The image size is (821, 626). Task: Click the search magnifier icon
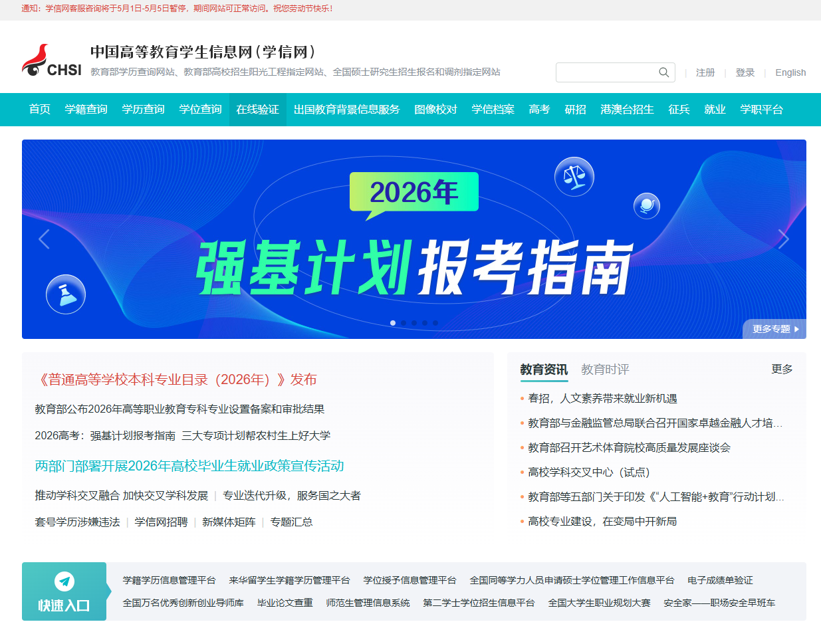[663, 72]
